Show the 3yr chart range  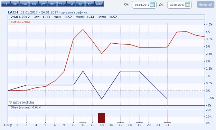pos(80,4)
